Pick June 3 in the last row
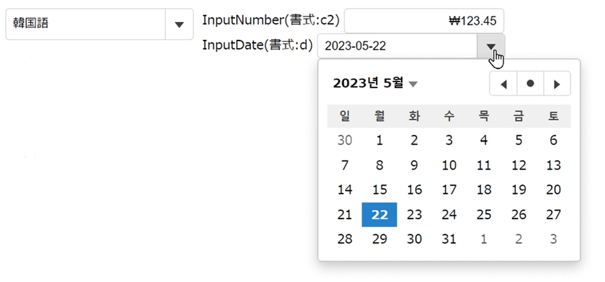The width and height of the screenshot is (605, 282). pos(554,239)
